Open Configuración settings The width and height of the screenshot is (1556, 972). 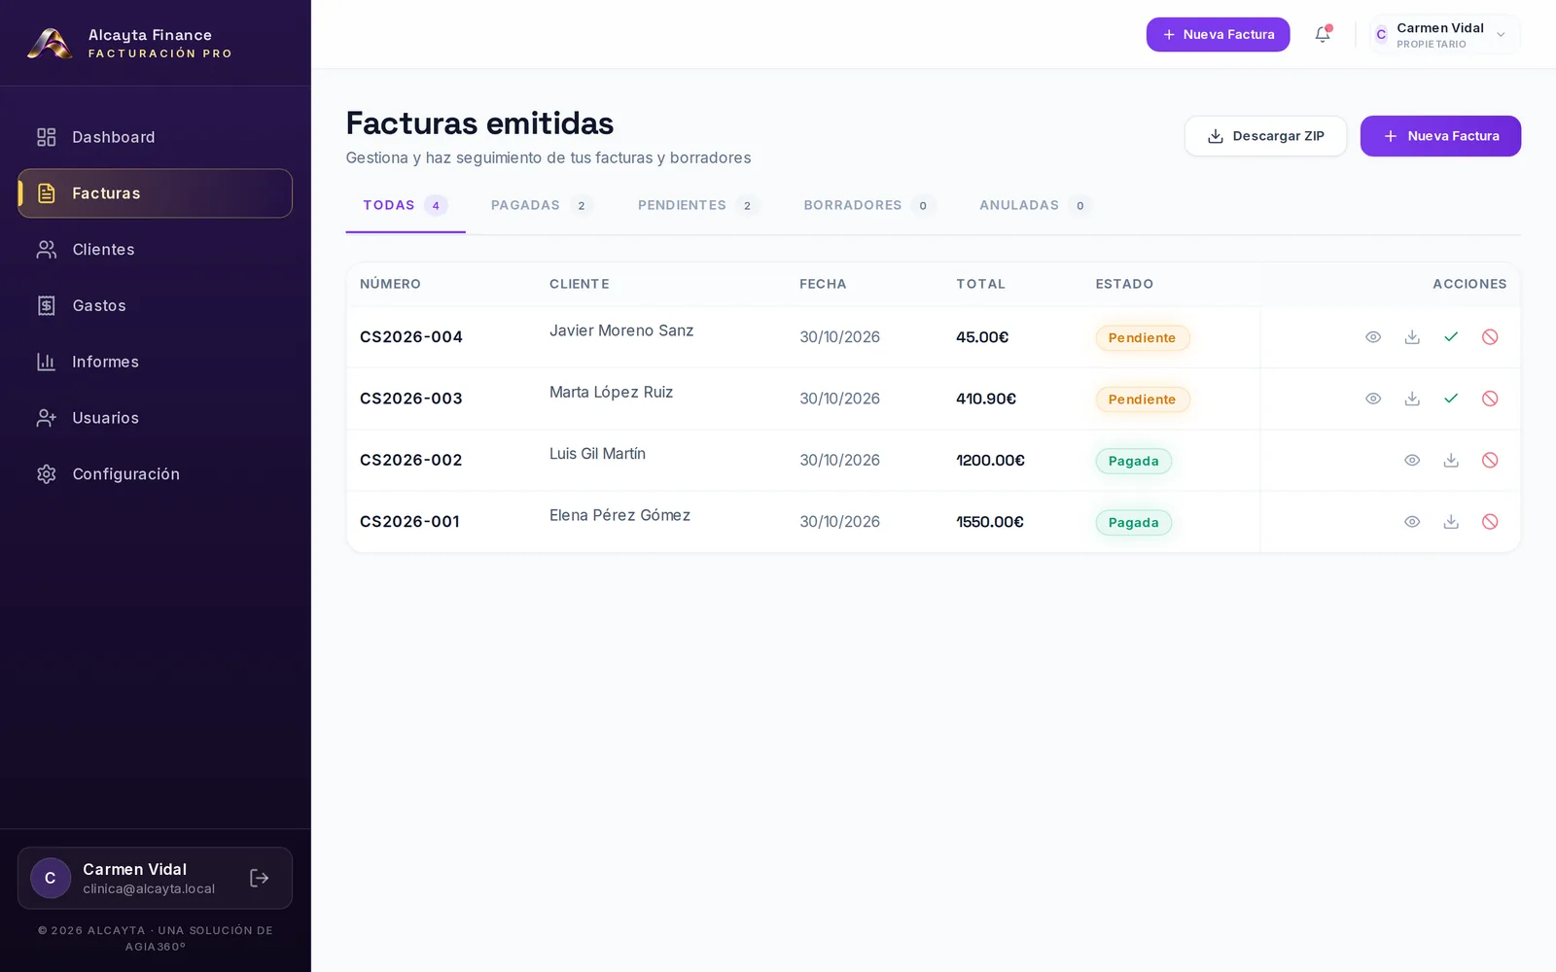point(155,474)
